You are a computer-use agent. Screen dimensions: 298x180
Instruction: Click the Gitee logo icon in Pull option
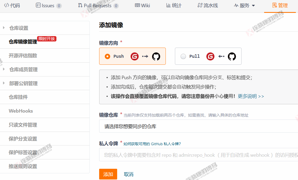click(210, 56)
